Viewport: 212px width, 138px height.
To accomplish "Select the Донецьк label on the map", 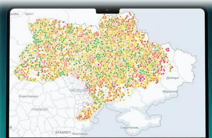I will [172, 78].
